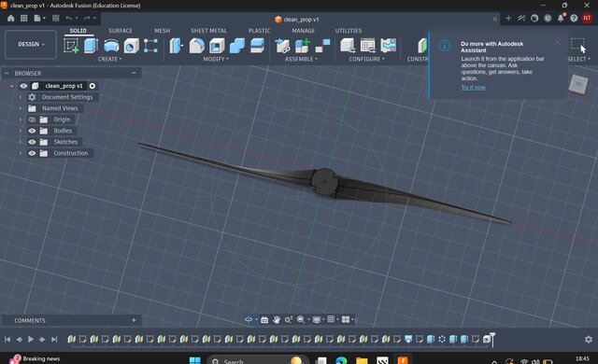
Task: Click the timeline end marker
Action: click(492, 339)
